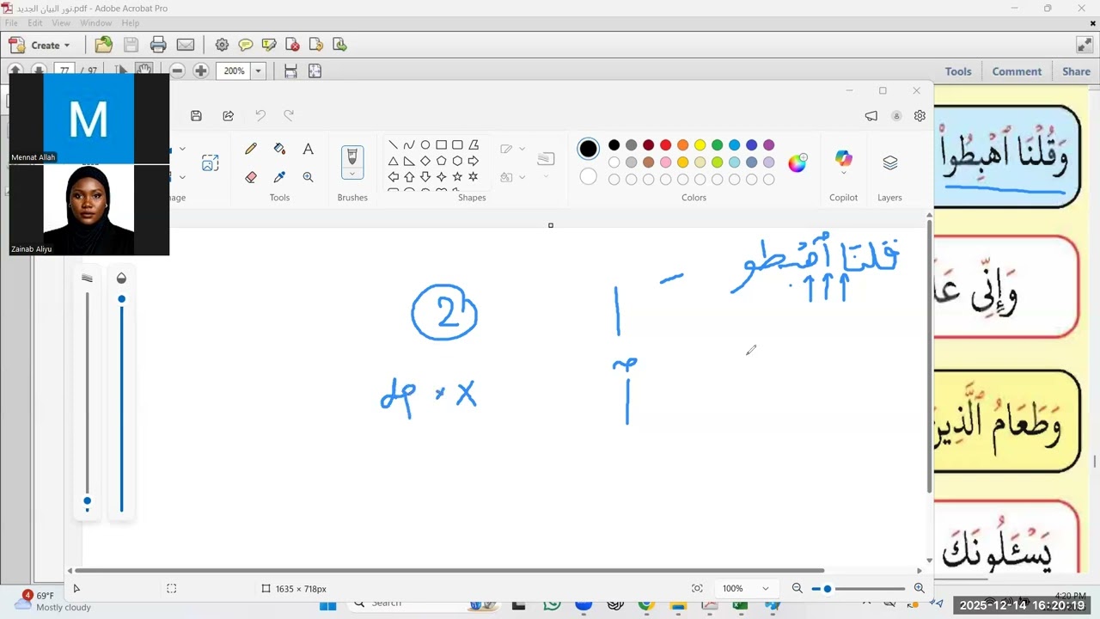Open the shape fill dropdown
1100x619 pixels.
pos(522,177)
